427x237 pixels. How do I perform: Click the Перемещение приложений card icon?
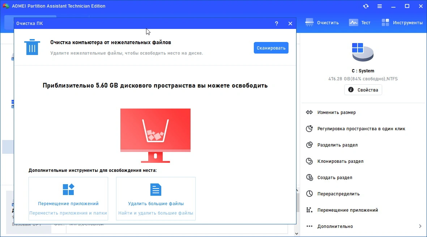[x=68, y=189]
